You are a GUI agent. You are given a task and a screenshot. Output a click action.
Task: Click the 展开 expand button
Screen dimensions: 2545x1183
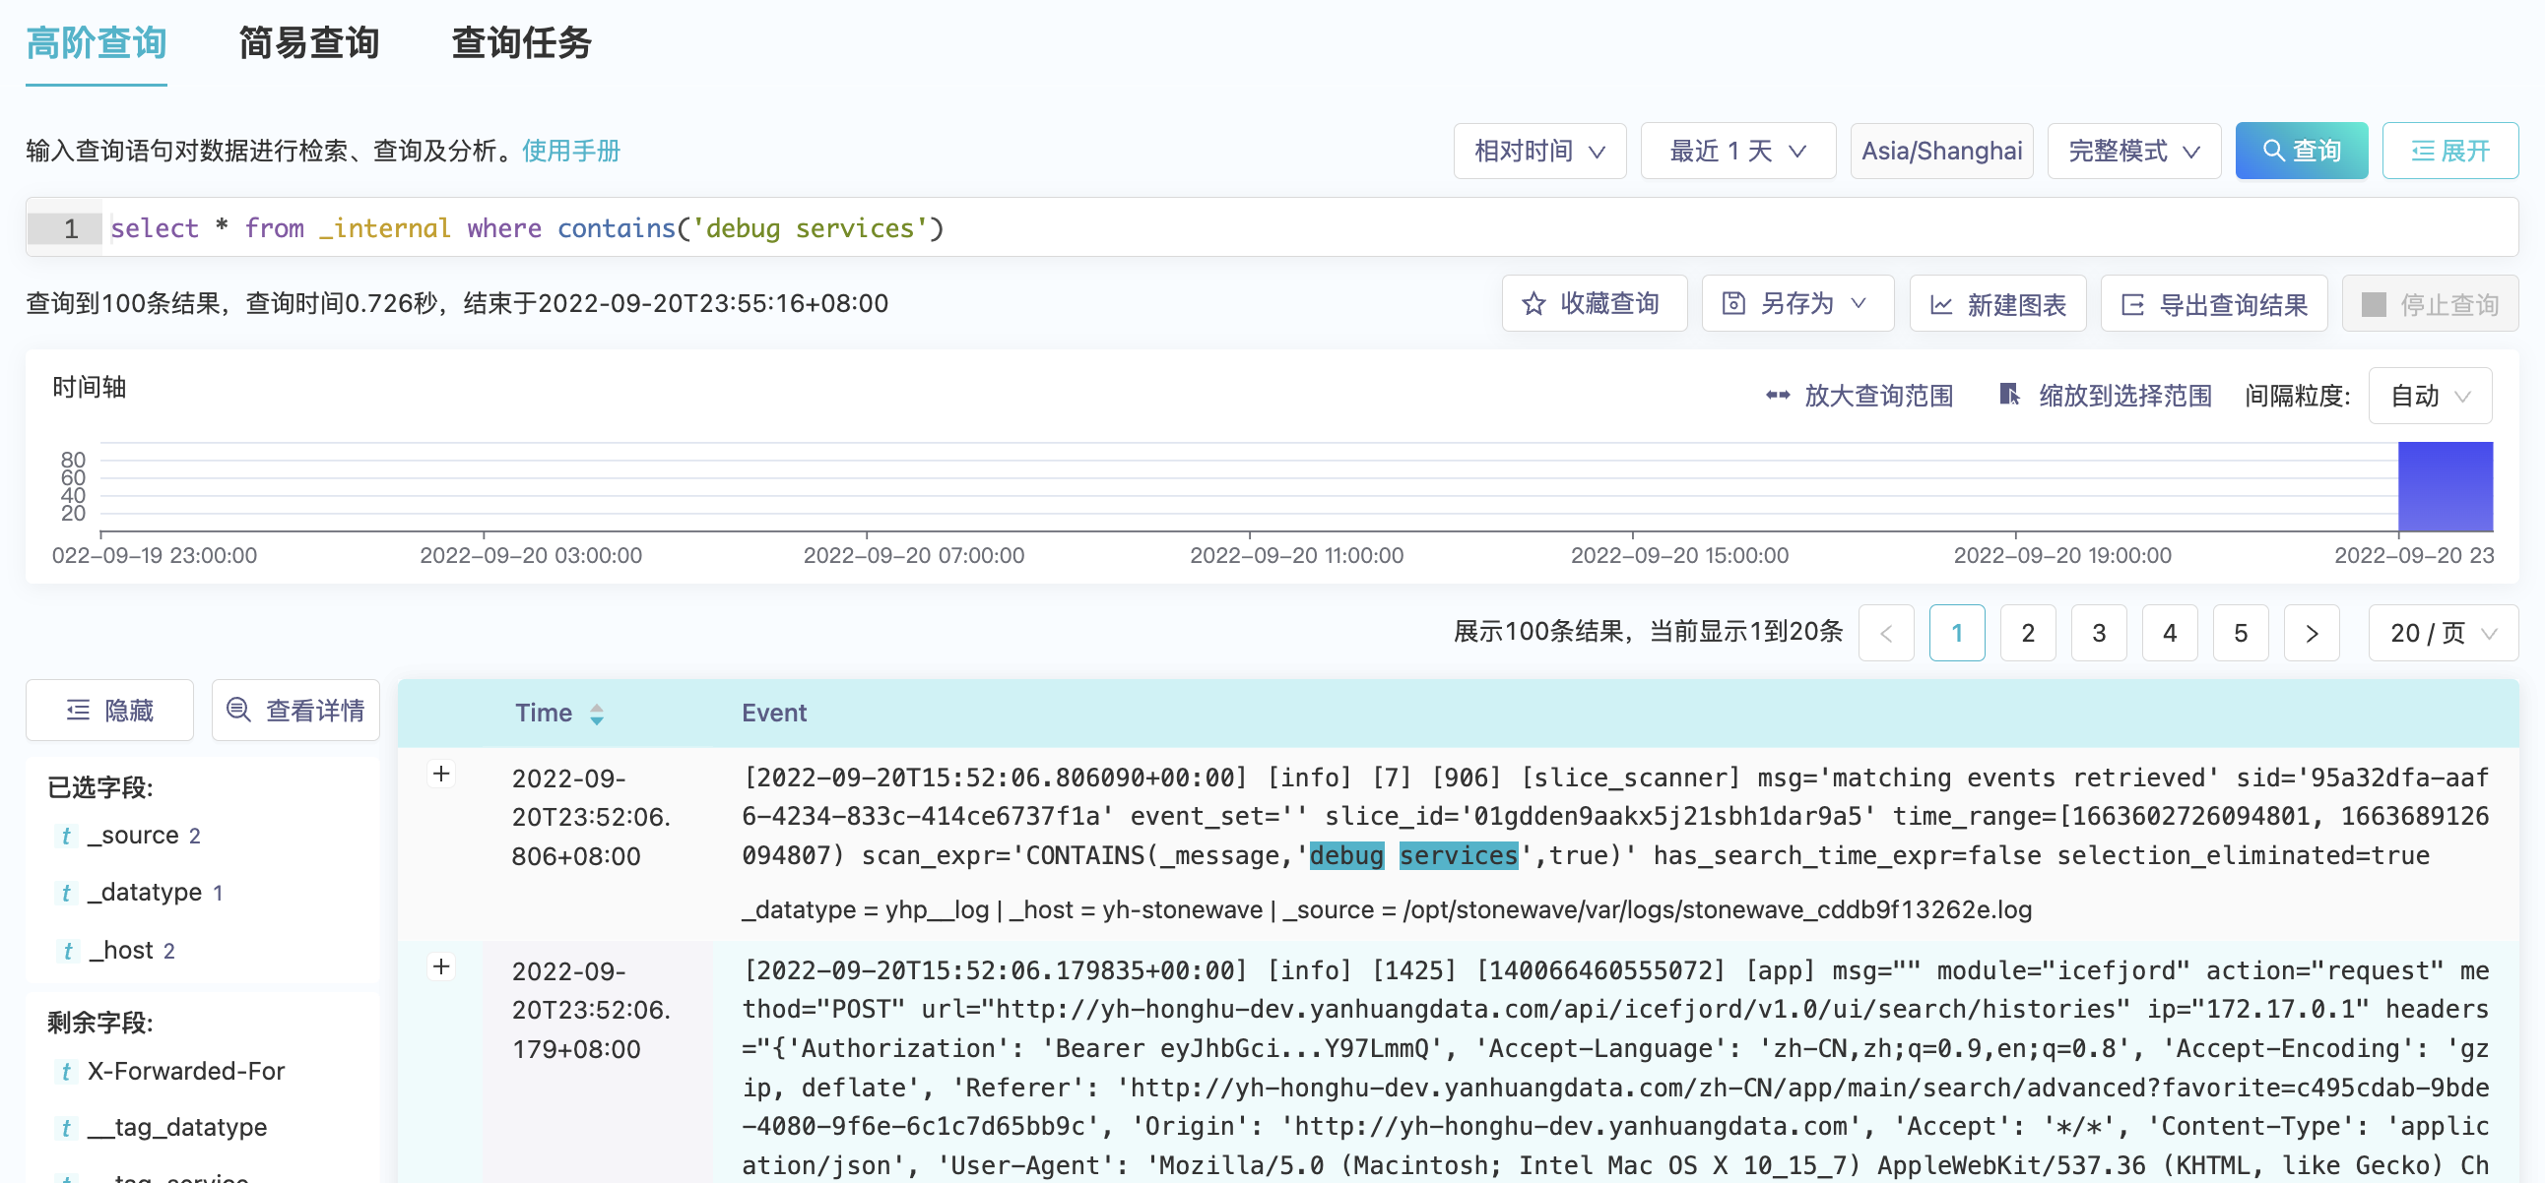click(2450, 152)
